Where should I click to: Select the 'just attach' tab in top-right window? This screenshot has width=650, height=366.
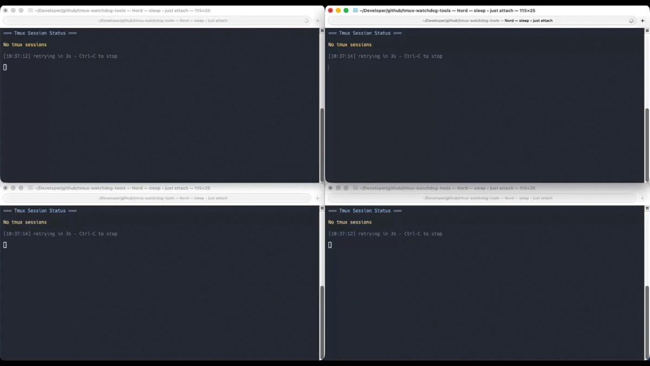click(x=482, y=21)
